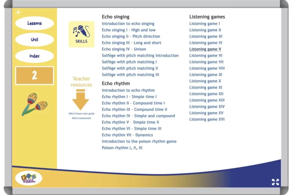292x195 pixels.
Task: Open Solfège with pitch matching introduction
Action: (140, 55)
